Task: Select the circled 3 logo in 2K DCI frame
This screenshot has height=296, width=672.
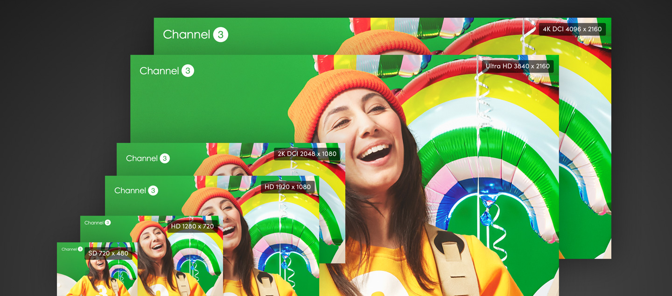Action: tap(165, 158)
